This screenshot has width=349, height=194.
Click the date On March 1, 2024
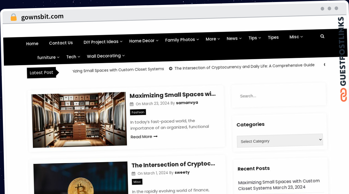point(153,173)
